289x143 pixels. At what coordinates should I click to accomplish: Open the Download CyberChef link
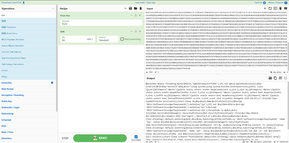pyautogui.click(x=13, y=3)
